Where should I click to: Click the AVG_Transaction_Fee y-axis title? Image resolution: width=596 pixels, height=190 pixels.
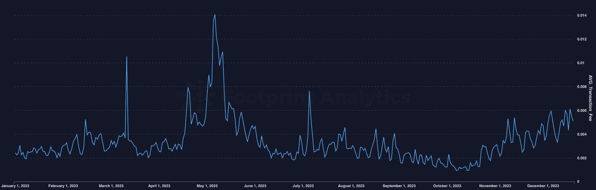point(590,98)
